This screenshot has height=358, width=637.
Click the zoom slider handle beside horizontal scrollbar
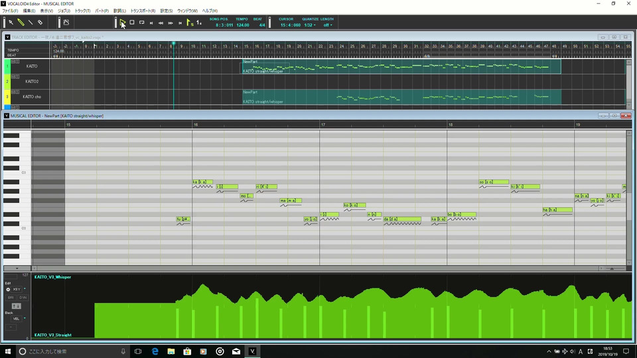(x=611, y=268)
